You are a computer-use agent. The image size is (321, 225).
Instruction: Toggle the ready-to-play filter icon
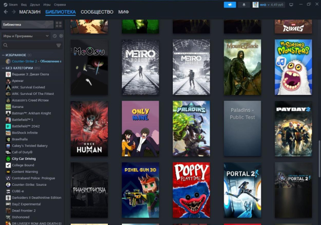[60, 36]
